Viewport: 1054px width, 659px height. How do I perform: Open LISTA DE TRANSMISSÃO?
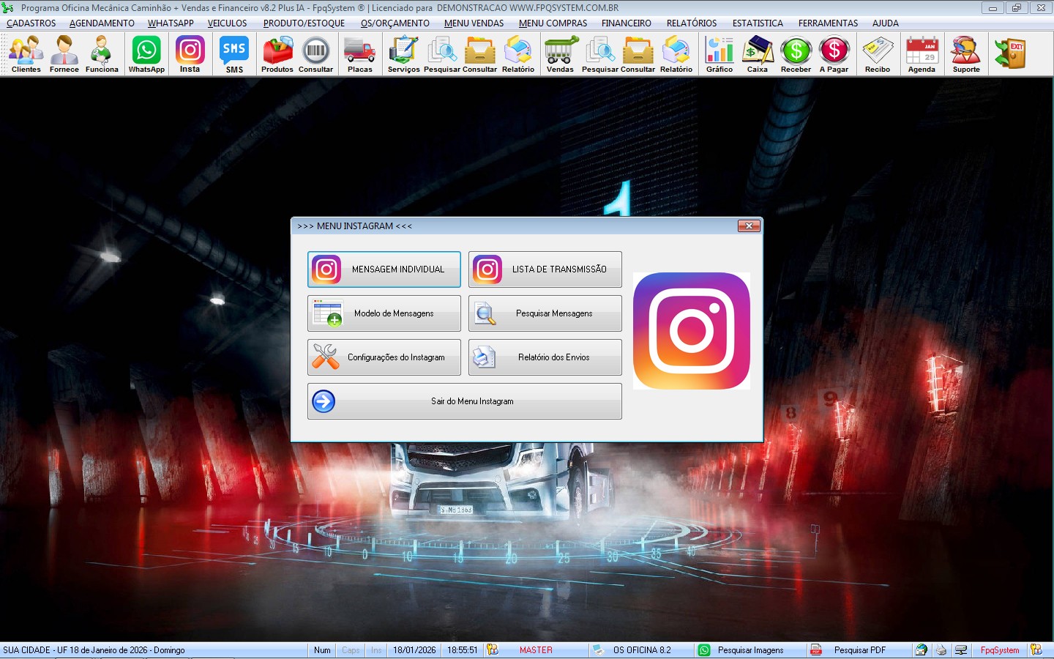[x=545, y=269]
